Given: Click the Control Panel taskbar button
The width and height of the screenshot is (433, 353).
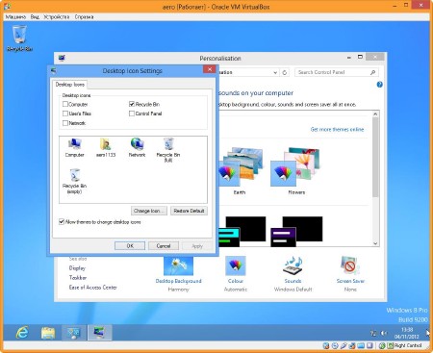Looking at the screenshot, I should click(73, 333).
